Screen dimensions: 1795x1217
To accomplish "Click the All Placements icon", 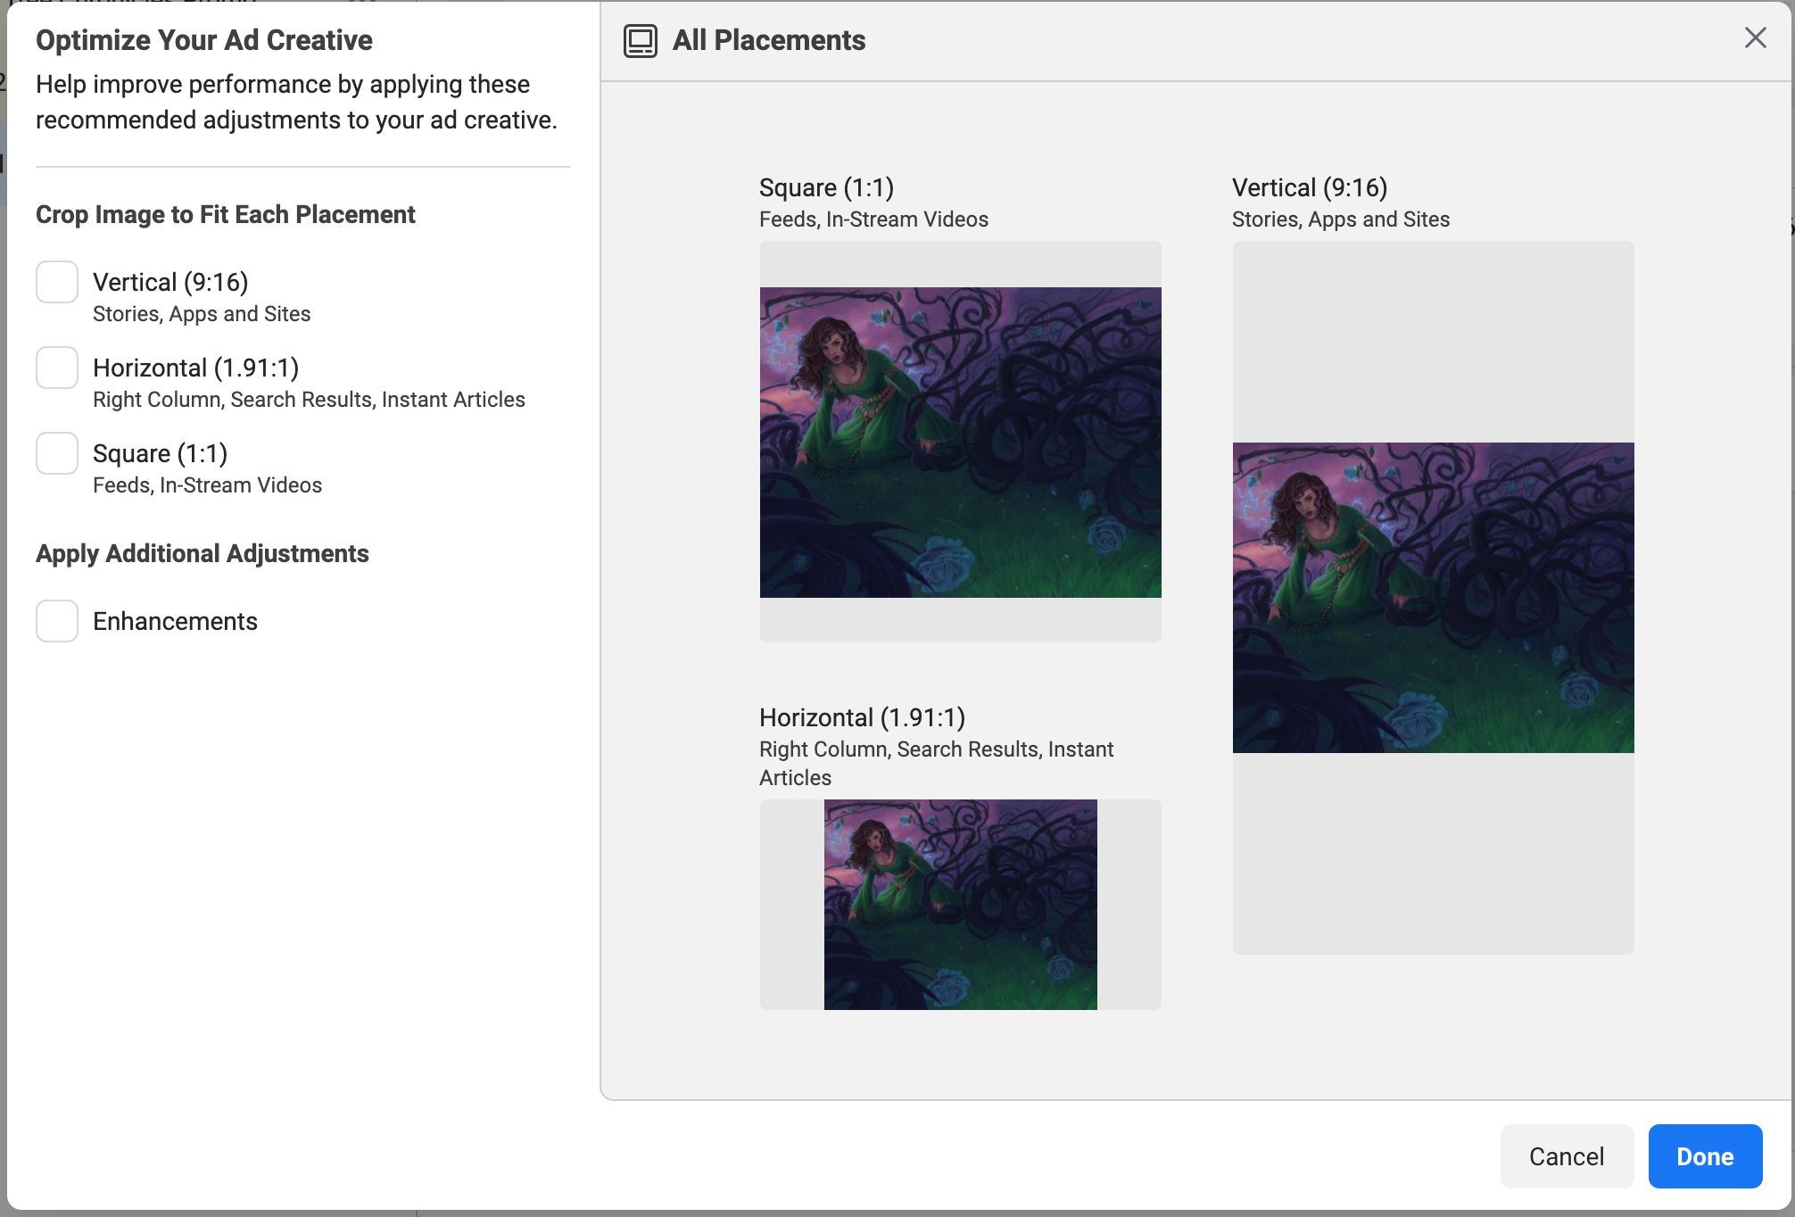I will click(x=640, y=41).
